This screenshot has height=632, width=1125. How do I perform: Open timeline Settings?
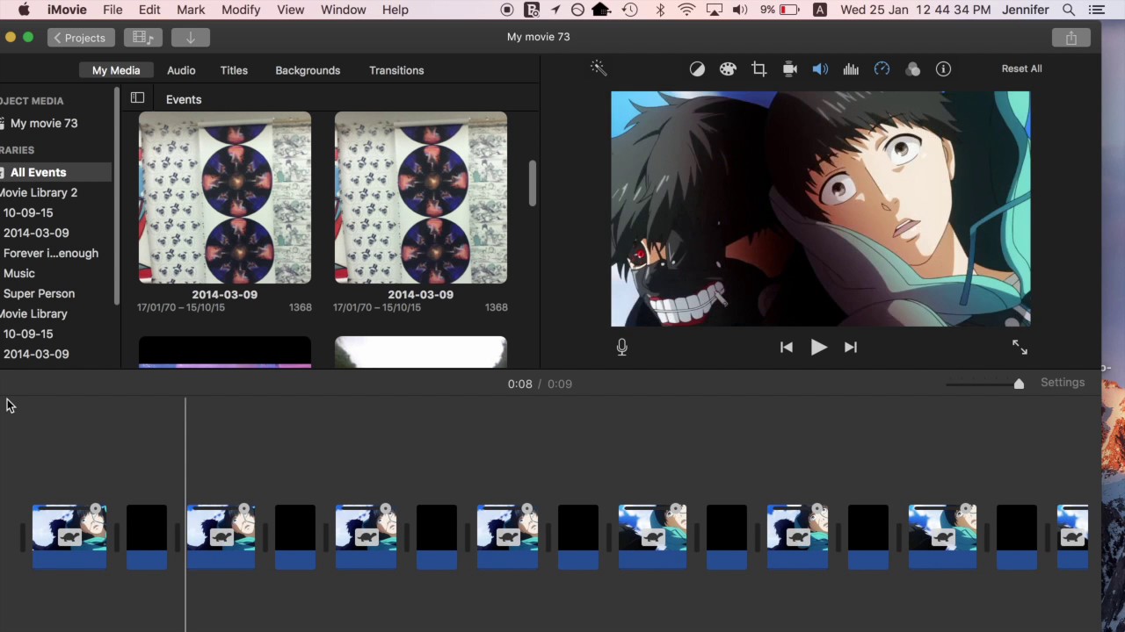point(1063,383)
